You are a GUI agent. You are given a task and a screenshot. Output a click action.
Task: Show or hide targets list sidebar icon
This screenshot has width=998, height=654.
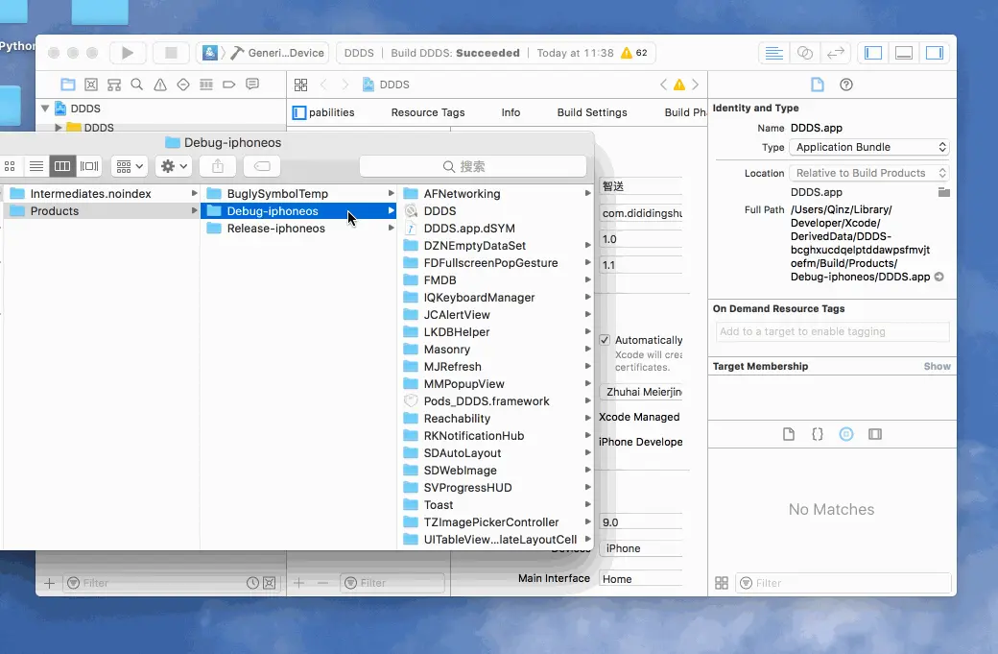299,112
